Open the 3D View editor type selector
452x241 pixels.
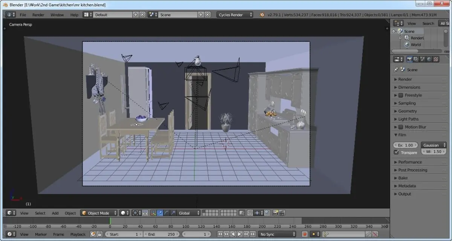click(11, 213)
